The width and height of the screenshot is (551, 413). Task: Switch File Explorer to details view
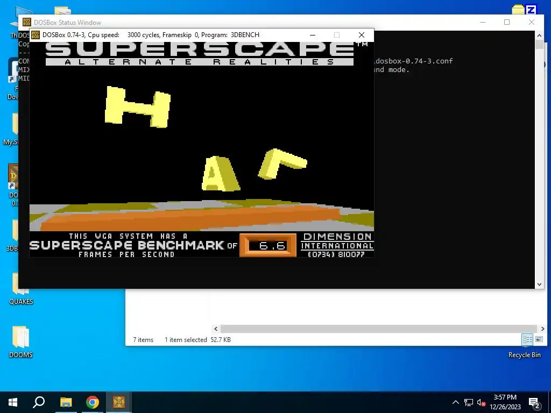(527, 339)
